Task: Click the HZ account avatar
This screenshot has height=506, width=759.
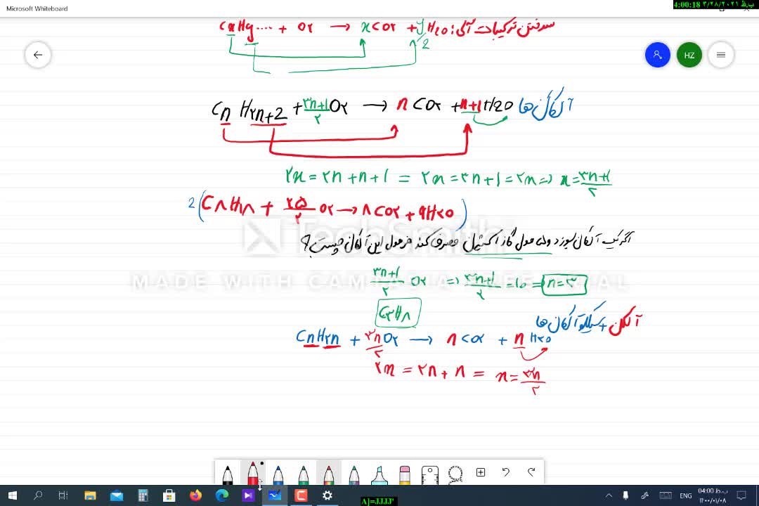Action: 689,55
